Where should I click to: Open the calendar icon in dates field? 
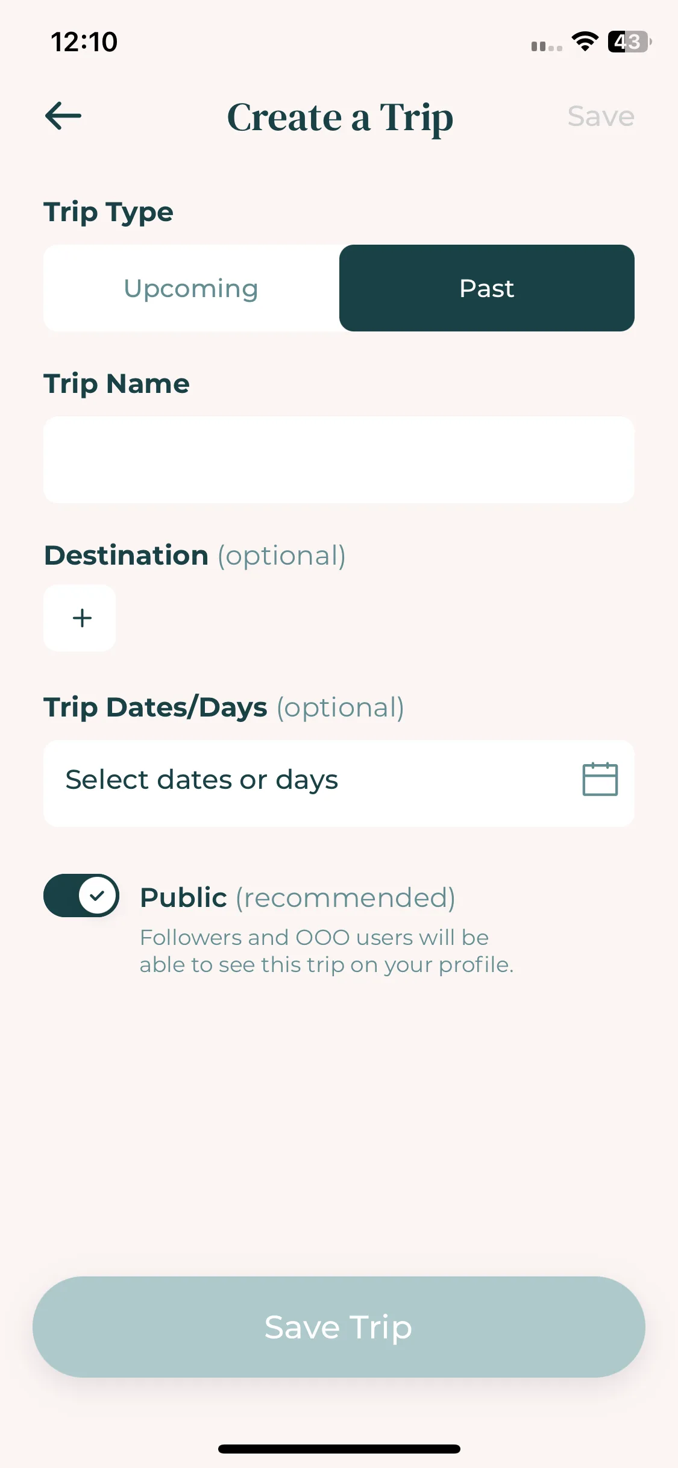(x=600, y=779)
